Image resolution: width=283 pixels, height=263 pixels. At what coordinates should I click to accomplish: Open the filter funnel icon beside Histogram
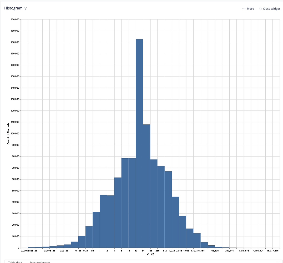pyautogui.click(x=25, y=8)
